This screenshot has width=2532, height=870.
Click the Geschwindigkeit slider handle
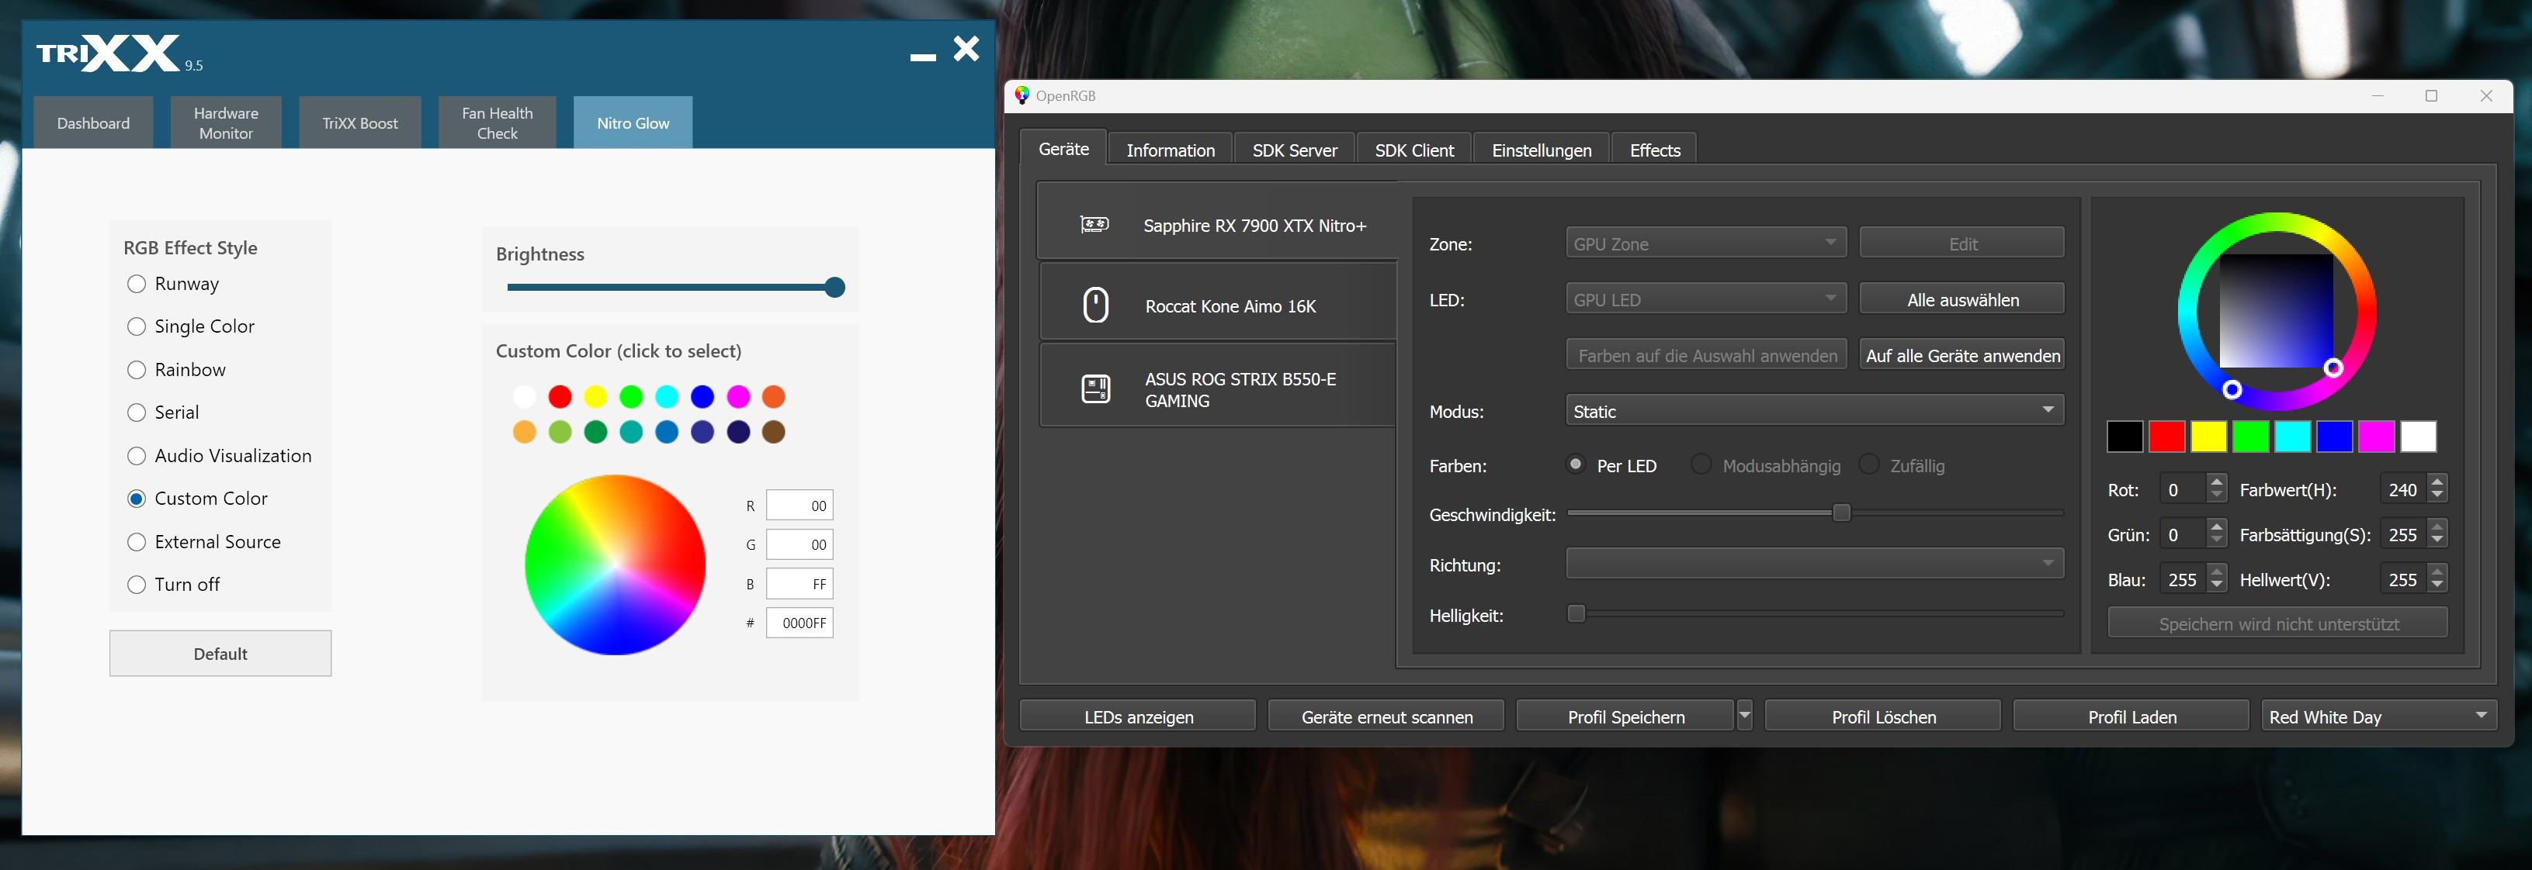[x=1841, y=512]
